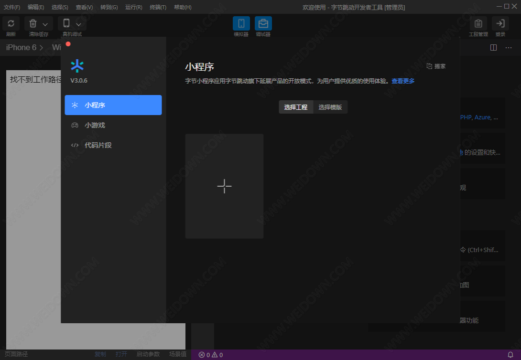521x360 pixels.
Task: Open the 选择(S) menu
Action: pyautogui.click(x=60, y=7)
